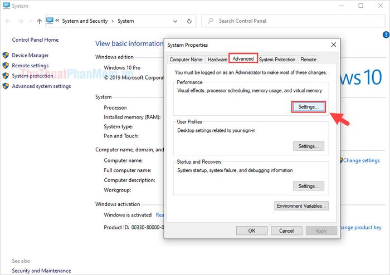Click the forward navigation arrow

(x=21, y=21)
